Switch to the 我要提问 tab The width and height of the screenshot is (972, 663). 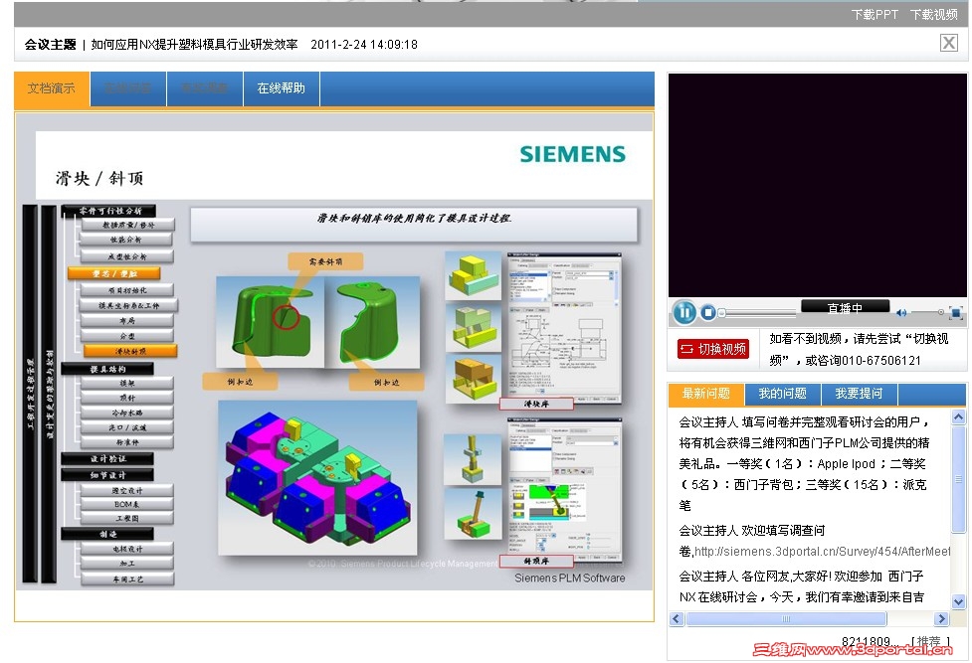click(x=860, y=394)
